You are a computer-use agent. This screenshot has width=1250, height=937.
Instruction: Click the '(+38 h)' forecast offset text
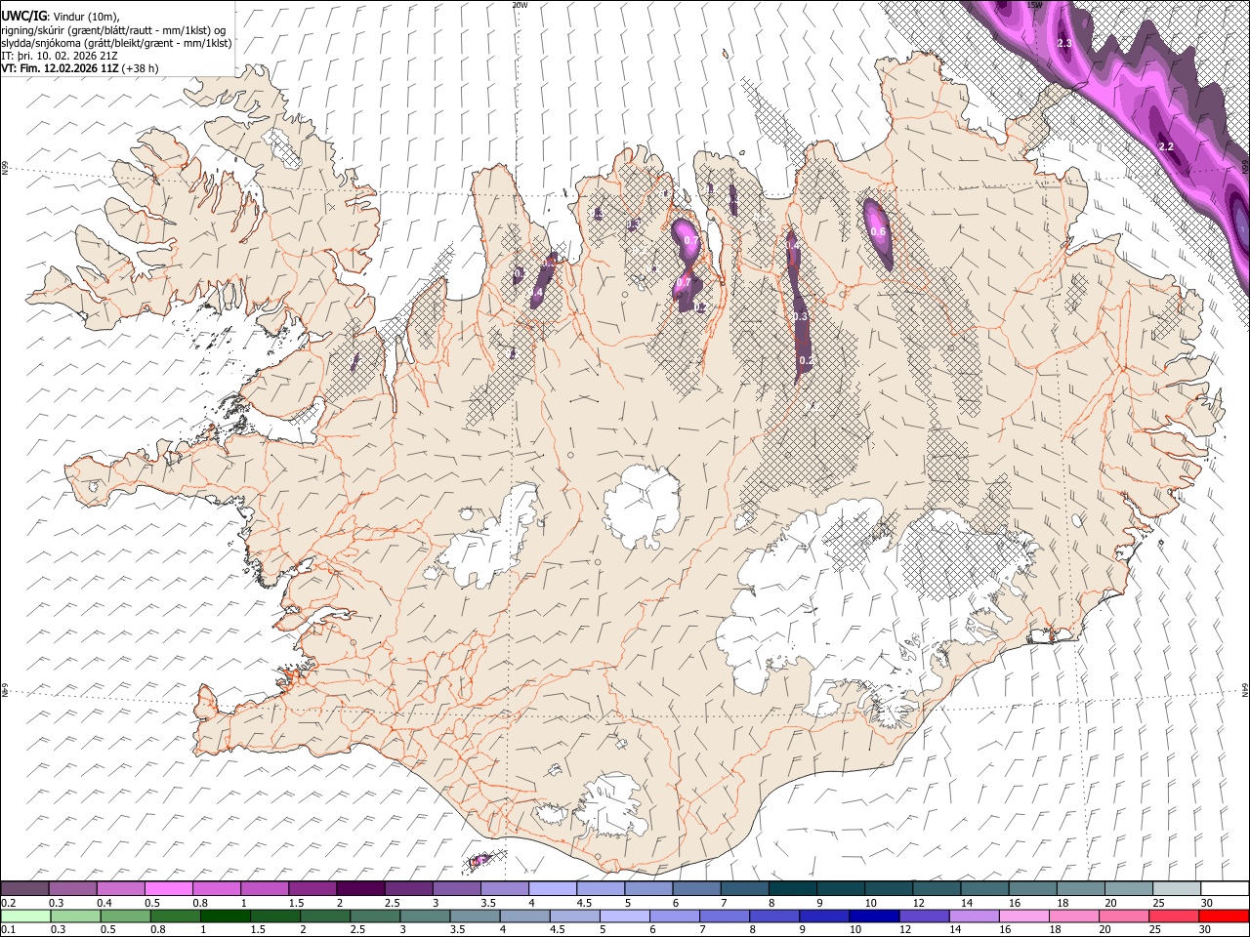point(141,68)
